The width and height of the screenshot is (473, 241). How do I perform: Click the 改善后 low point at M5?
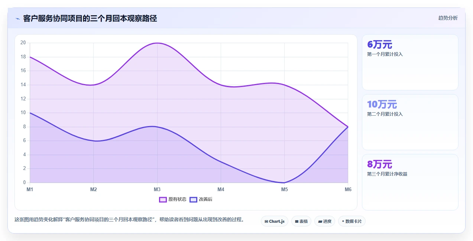tap(284, 183)
